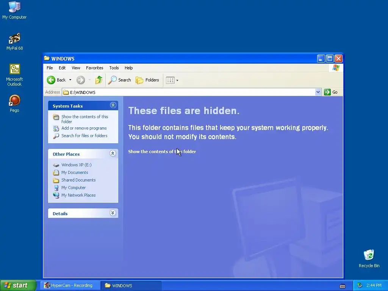Image resolution: width=388 pixels, height=291 pixels.
Task: Open My Network Places link
Action: click(x=78, y=195)
